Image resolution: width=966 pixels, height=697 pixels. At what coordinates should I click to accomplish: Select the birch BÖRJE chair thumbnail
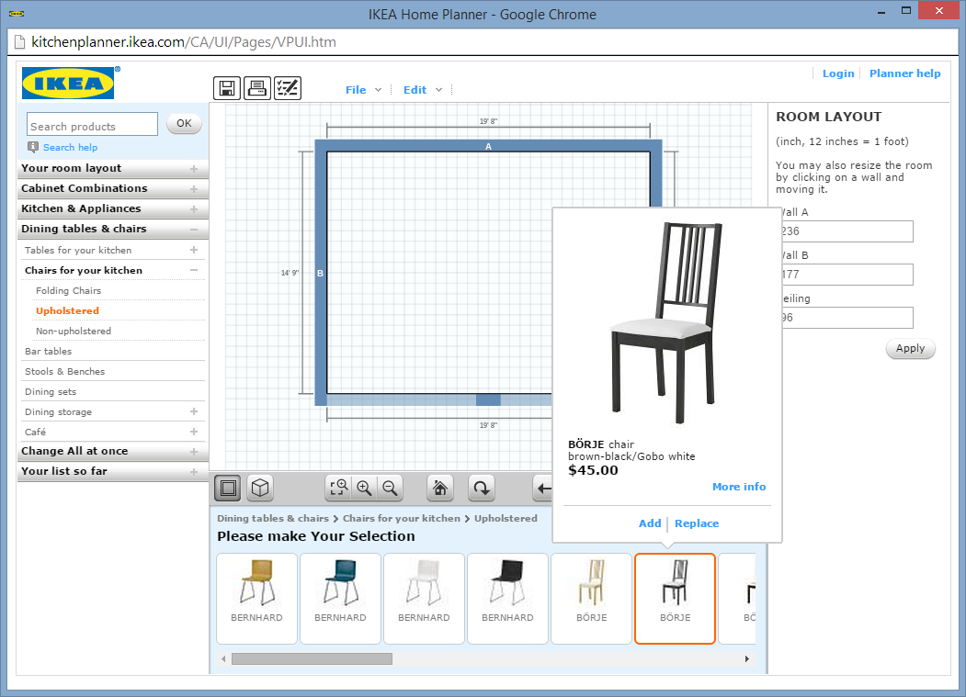pos(591,599)
